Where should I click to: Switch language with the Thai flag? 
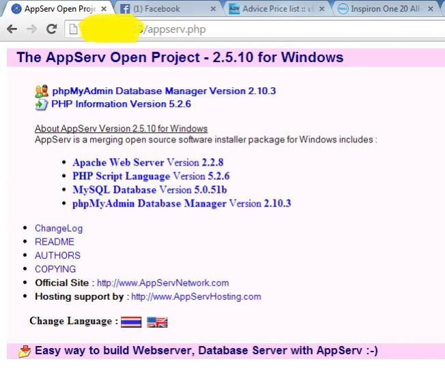131,322
